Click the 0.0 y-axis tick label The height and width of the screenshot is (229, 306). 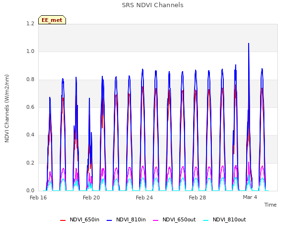coord(30,190)
